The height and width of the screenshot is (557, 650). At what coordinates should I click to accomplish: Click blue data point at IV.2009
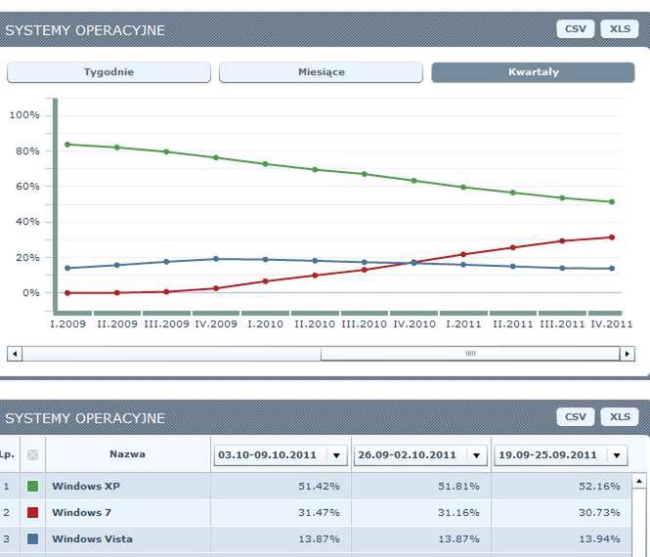pyautogui.click(x=216, y=259)
